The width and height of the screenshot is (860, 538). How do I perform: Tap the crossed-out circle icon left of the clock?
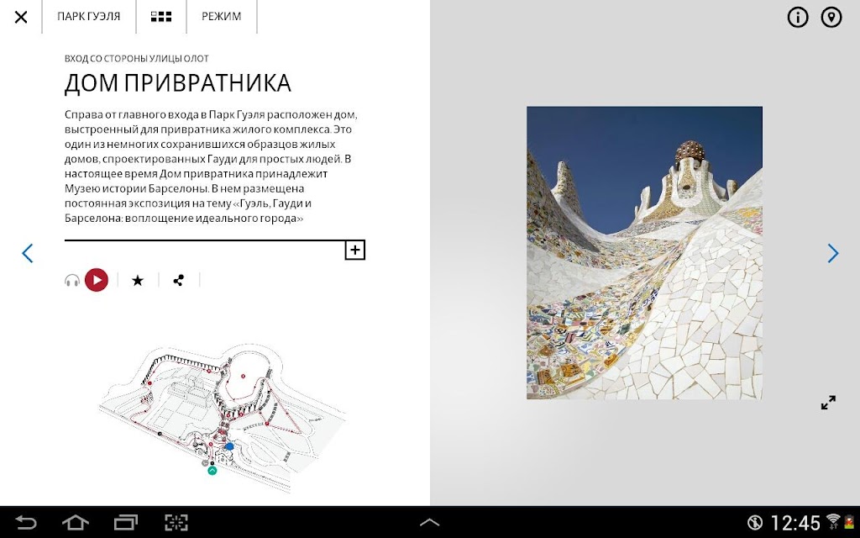pyautogui.click(x=755, y=522)
